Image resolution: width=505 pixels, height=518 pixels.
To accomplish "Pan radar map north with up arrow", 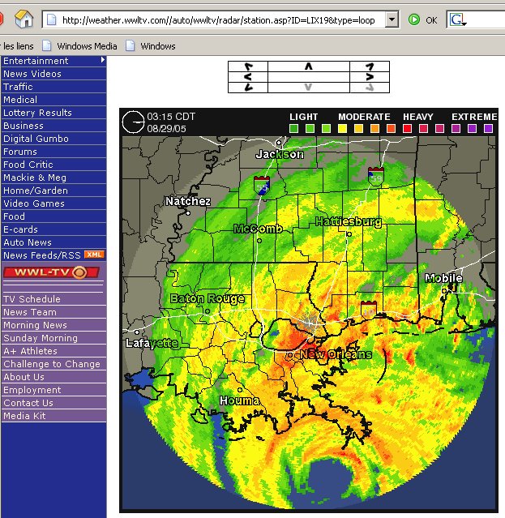I will click(308, 66).
